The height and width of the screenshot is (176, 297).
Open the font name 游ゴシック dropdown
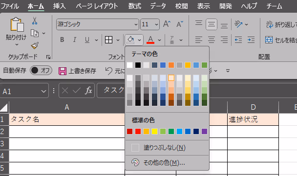tap(136, 24)
